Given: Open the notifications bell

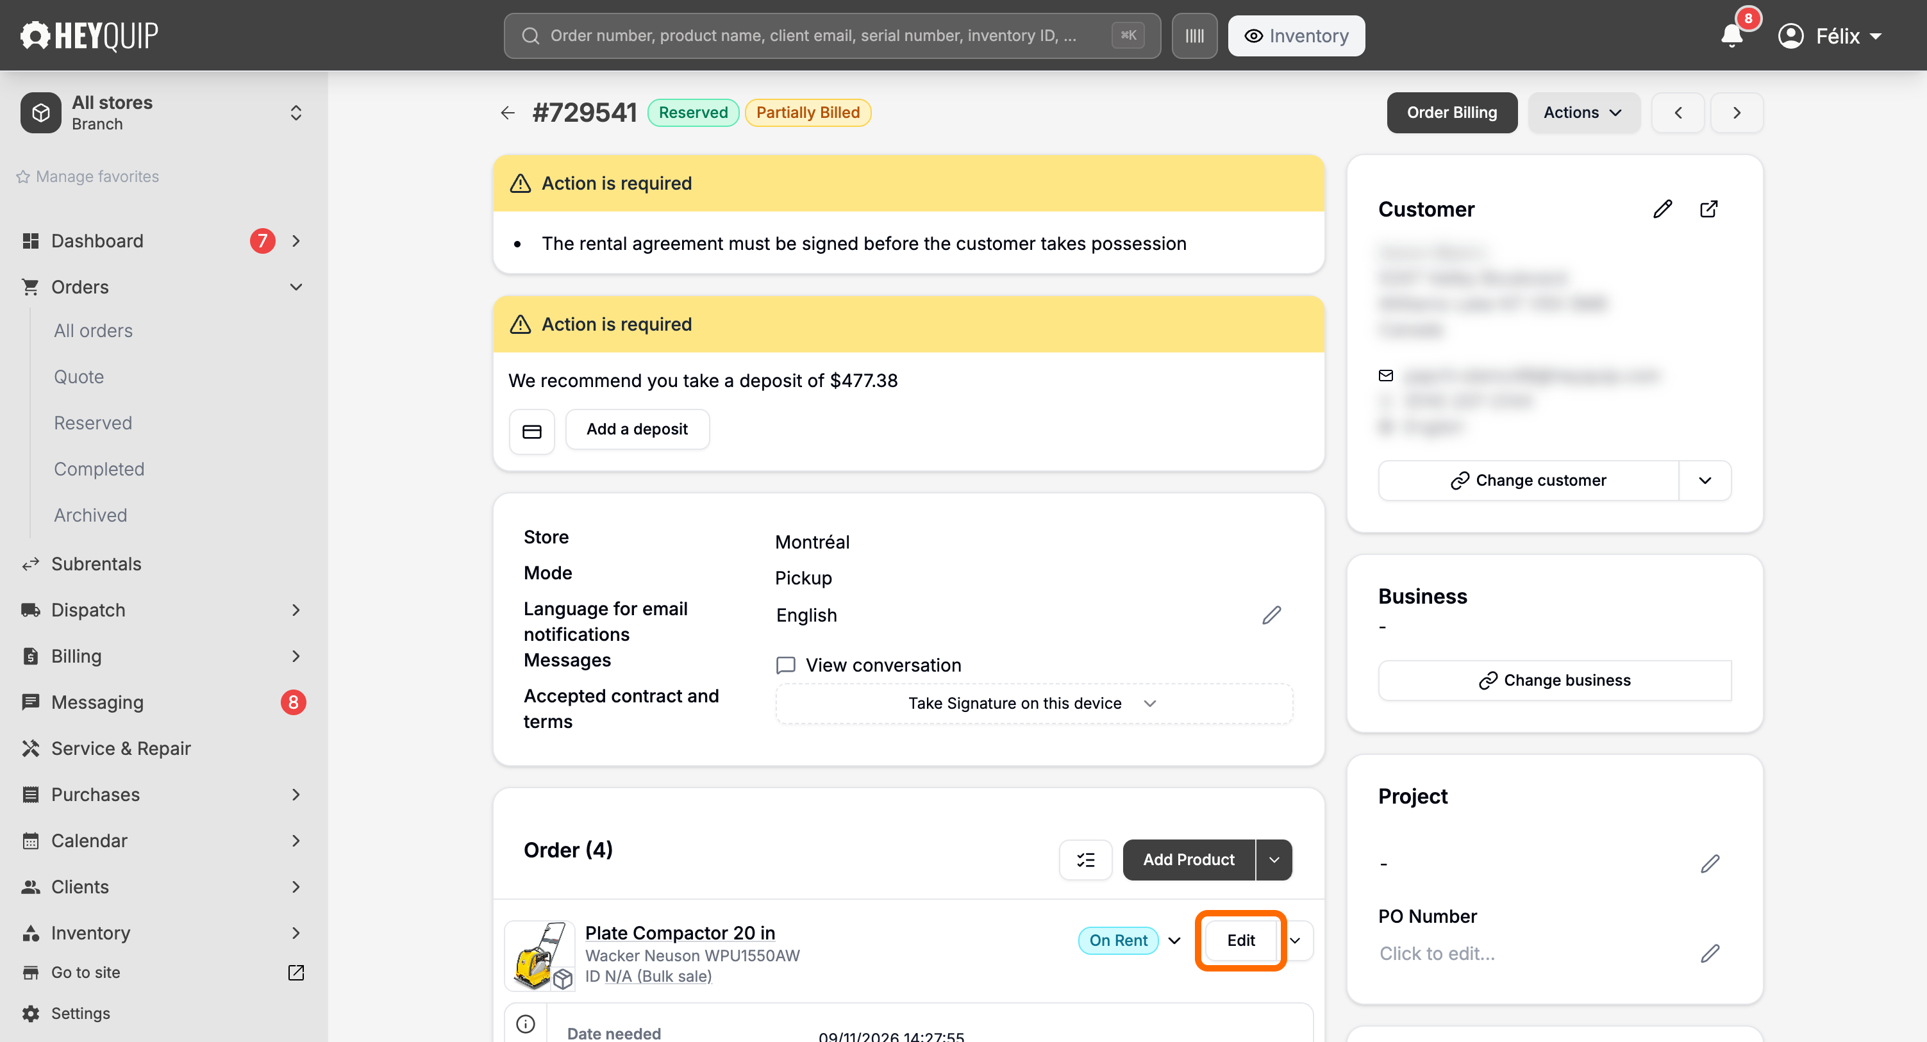Looking at the screenshot, I should (x=1731, y=35).
